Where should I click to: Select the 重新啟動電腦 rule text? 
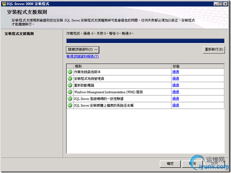(x=84, y=86)
